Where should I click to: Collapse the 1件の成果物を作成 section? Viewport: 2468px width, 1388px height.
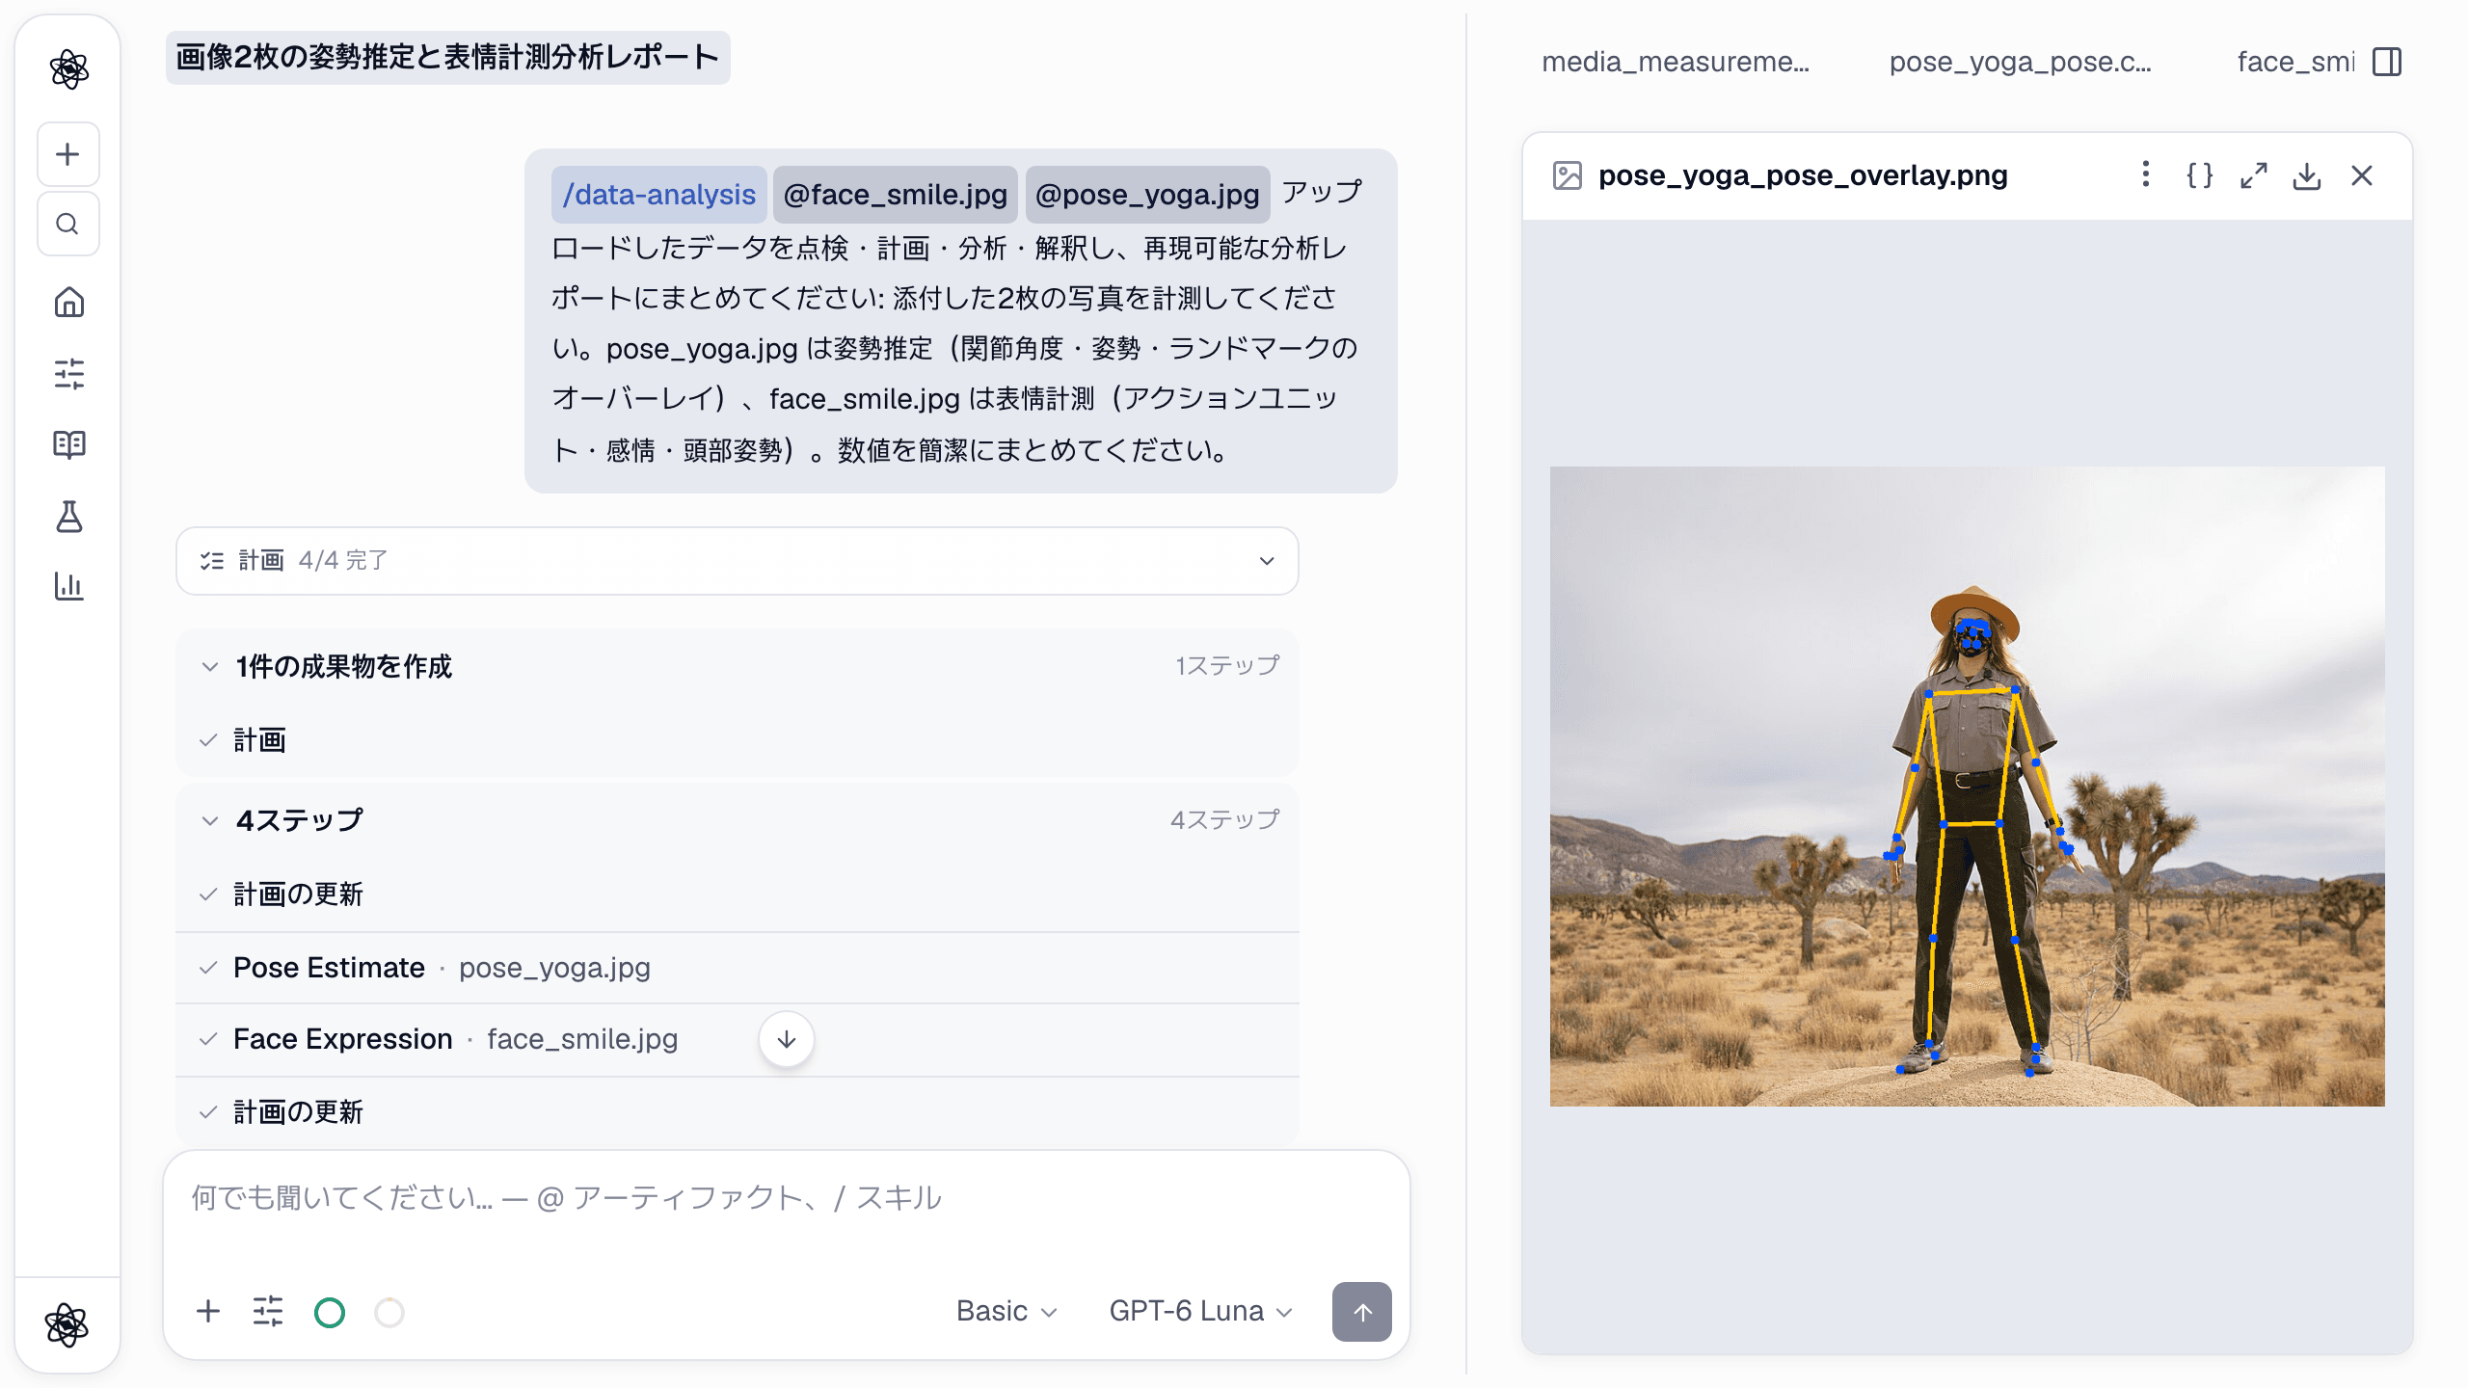coord(738,666)
